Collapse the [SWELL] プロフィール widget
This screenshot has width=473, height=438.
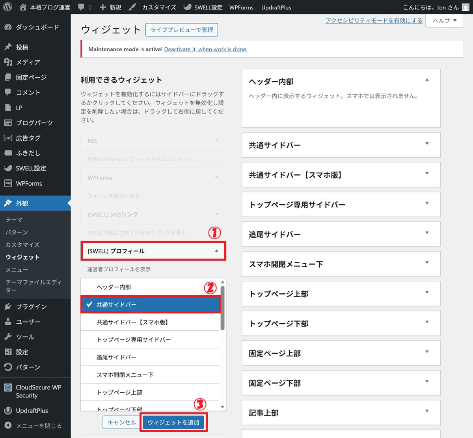click(x=216, y=251)
